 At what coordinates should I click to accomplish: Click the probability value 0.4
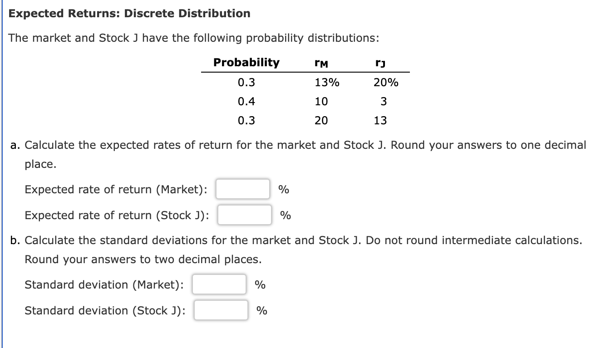click(246, 101)
